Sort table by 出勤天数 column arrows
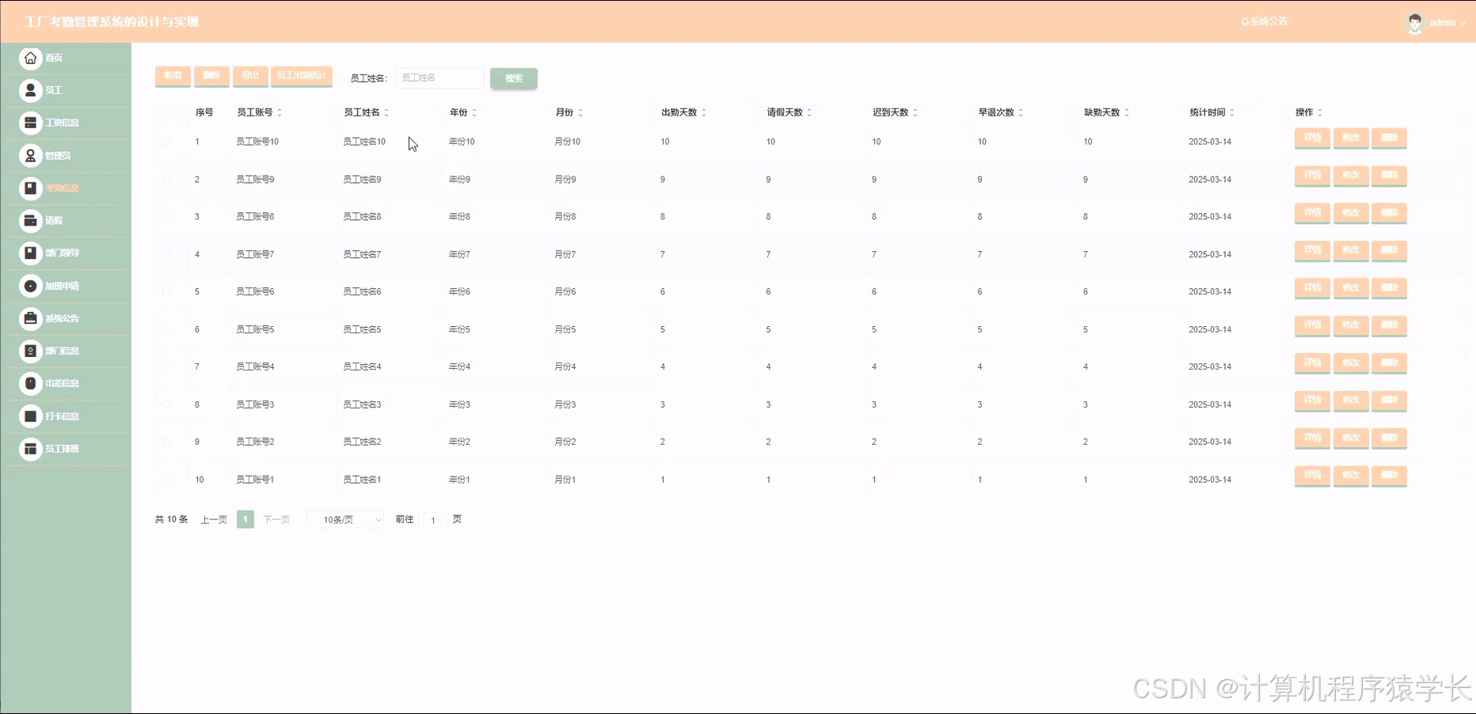1476x714 pixels. [x=706, y=112]
